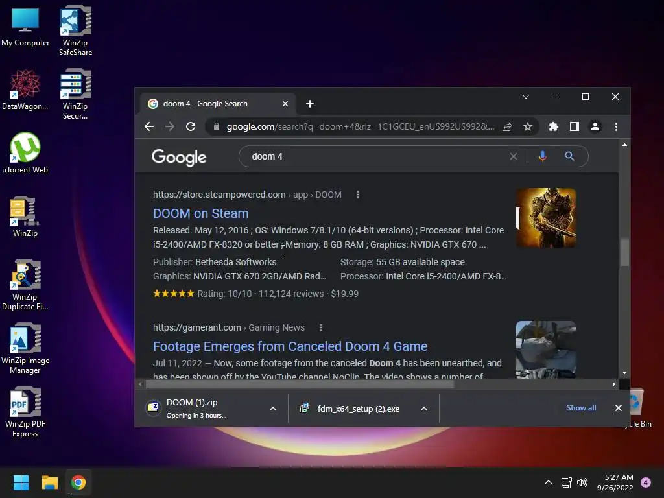Click the horizontal scrollbar thumb
The image size is (664, 498).
click(x=300, y=384)
